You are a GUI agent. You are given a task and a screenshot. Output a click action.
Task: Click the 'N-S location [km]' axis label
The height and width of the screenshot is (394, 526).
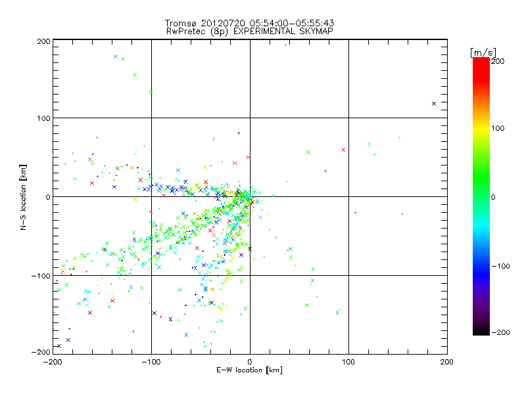[23, 197]
